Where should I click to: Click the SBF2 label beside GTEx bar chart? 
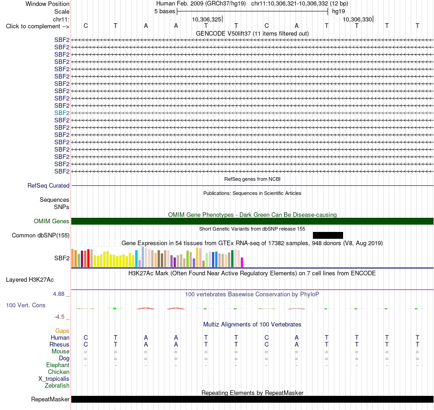[x=62, y=258]
